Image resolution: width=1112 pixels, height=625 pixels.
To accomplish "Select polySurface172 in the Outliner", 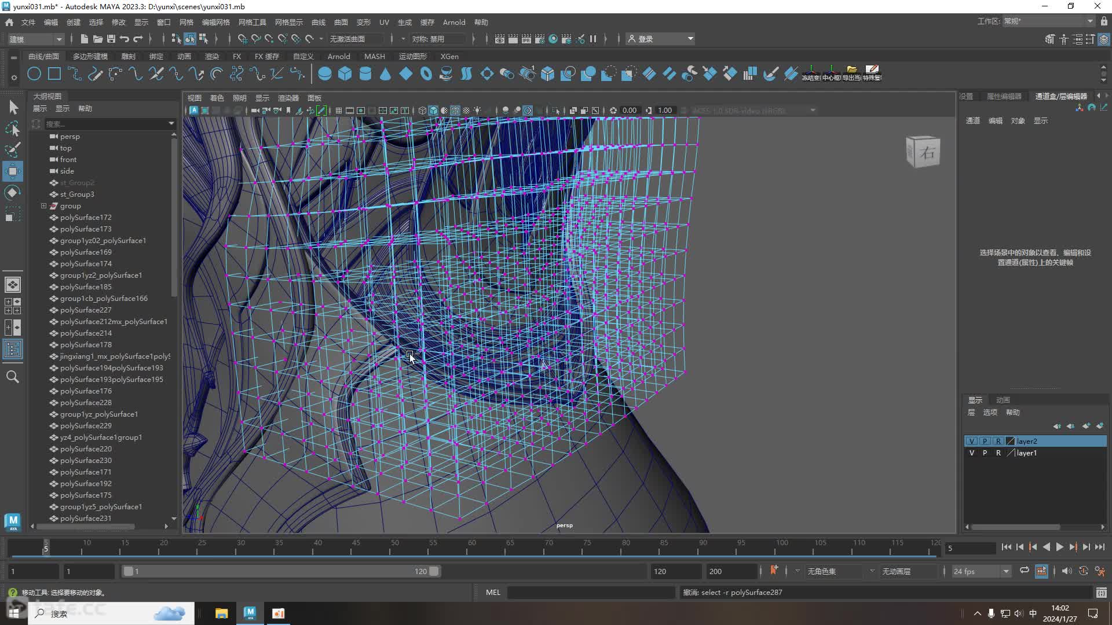I will click(x=86, y=218).
